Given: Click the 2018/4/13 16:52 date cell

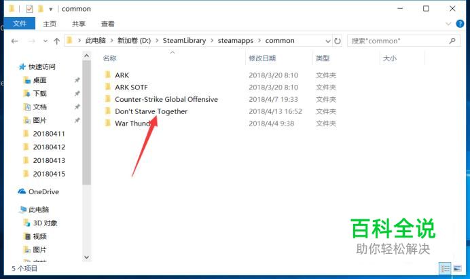Looking at the screenshot, I should 275,111.
